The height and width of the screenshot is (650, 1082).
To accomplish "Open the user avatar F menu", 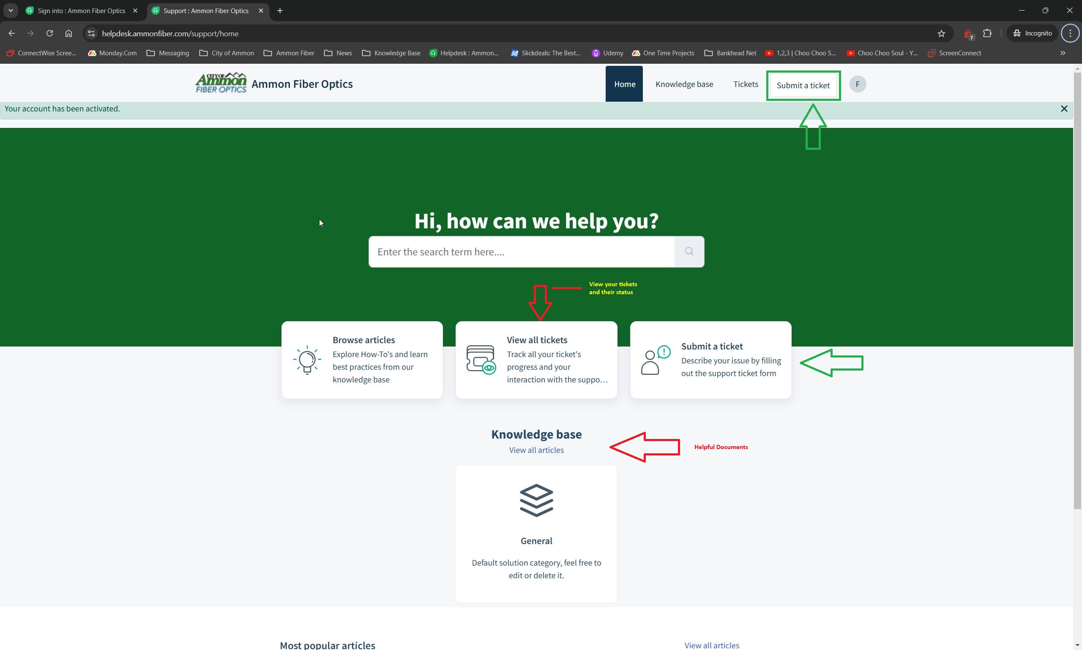I will click(858, 84).
